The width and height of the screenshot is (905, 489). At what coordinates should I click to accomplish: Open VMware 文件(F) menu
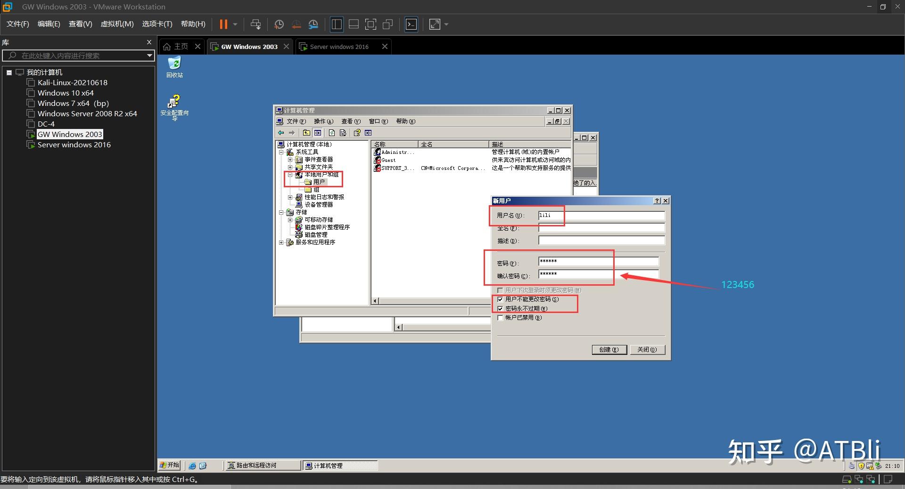(18, 24)
